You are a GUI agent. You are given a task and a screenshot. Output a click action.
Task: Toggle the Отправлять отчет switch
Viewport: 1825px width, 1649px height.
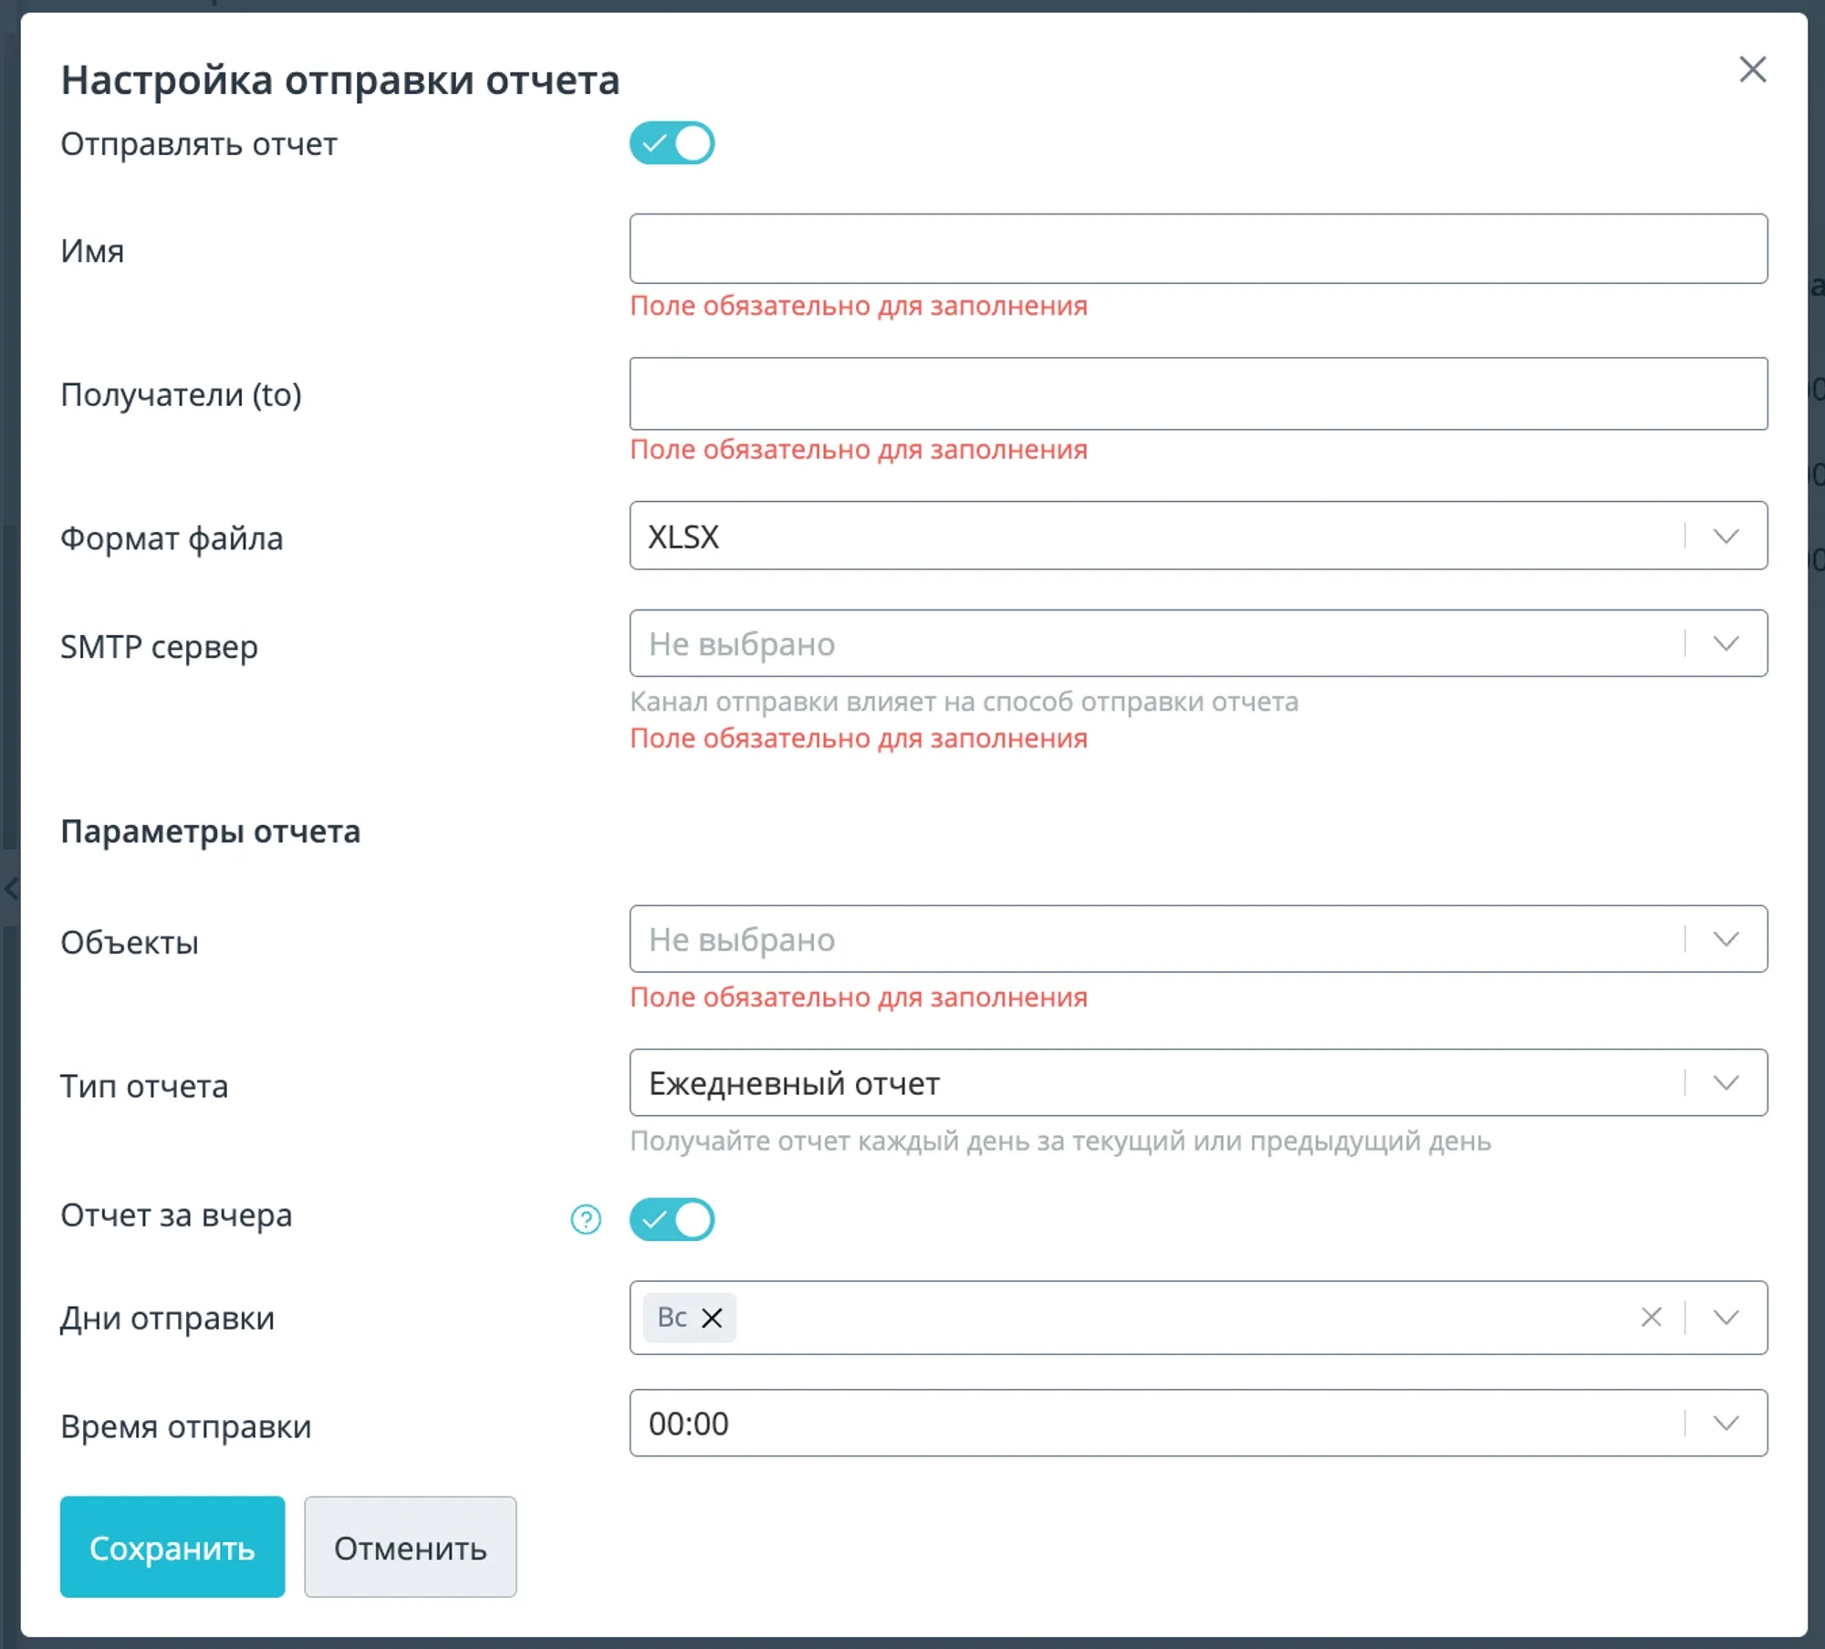tap(672, 143)
